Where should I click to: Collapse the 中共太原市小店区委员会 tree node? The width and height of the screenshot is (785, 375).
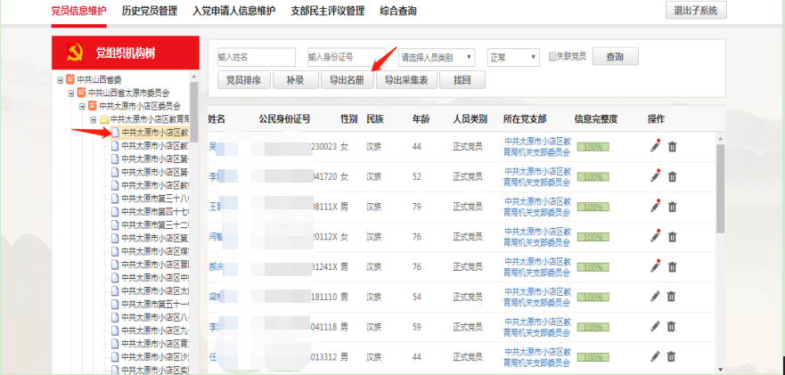[81, 106]
